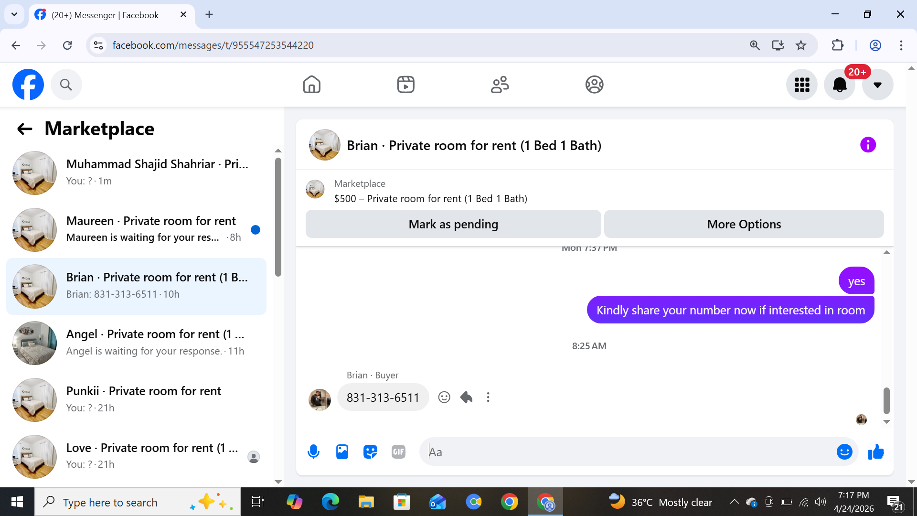Expand the account dropdown arrow
This screenshot has height=516, width=917.
click(877, 85)
